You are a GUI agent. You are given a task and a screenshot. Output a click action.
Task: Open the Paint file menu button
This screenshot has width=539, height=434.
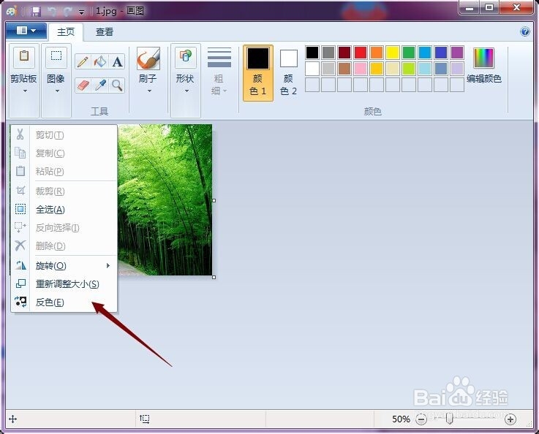tap(26, 31)
